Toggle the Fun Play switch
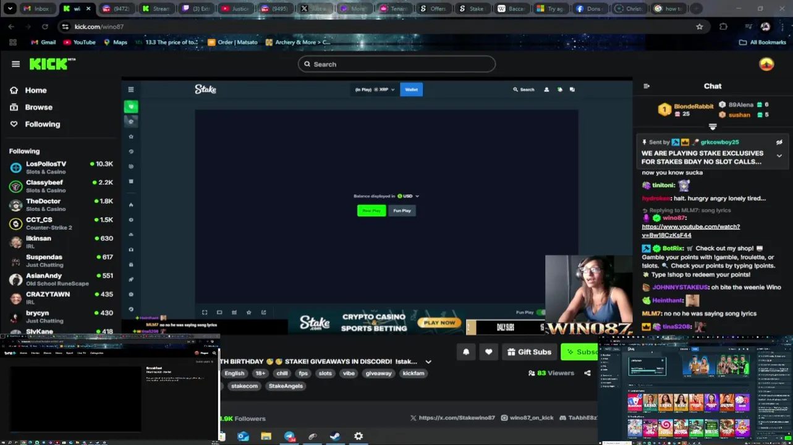Screen dimensions: 793x445 coord(541,313)
